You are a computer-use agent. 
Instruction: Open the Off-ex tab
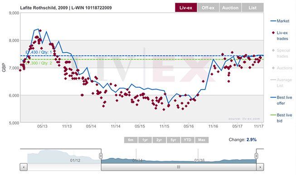pos(208,8)
